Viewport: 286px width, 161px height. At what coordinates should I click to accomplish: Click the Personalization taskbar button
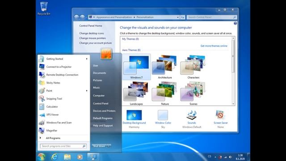[93, 157]
